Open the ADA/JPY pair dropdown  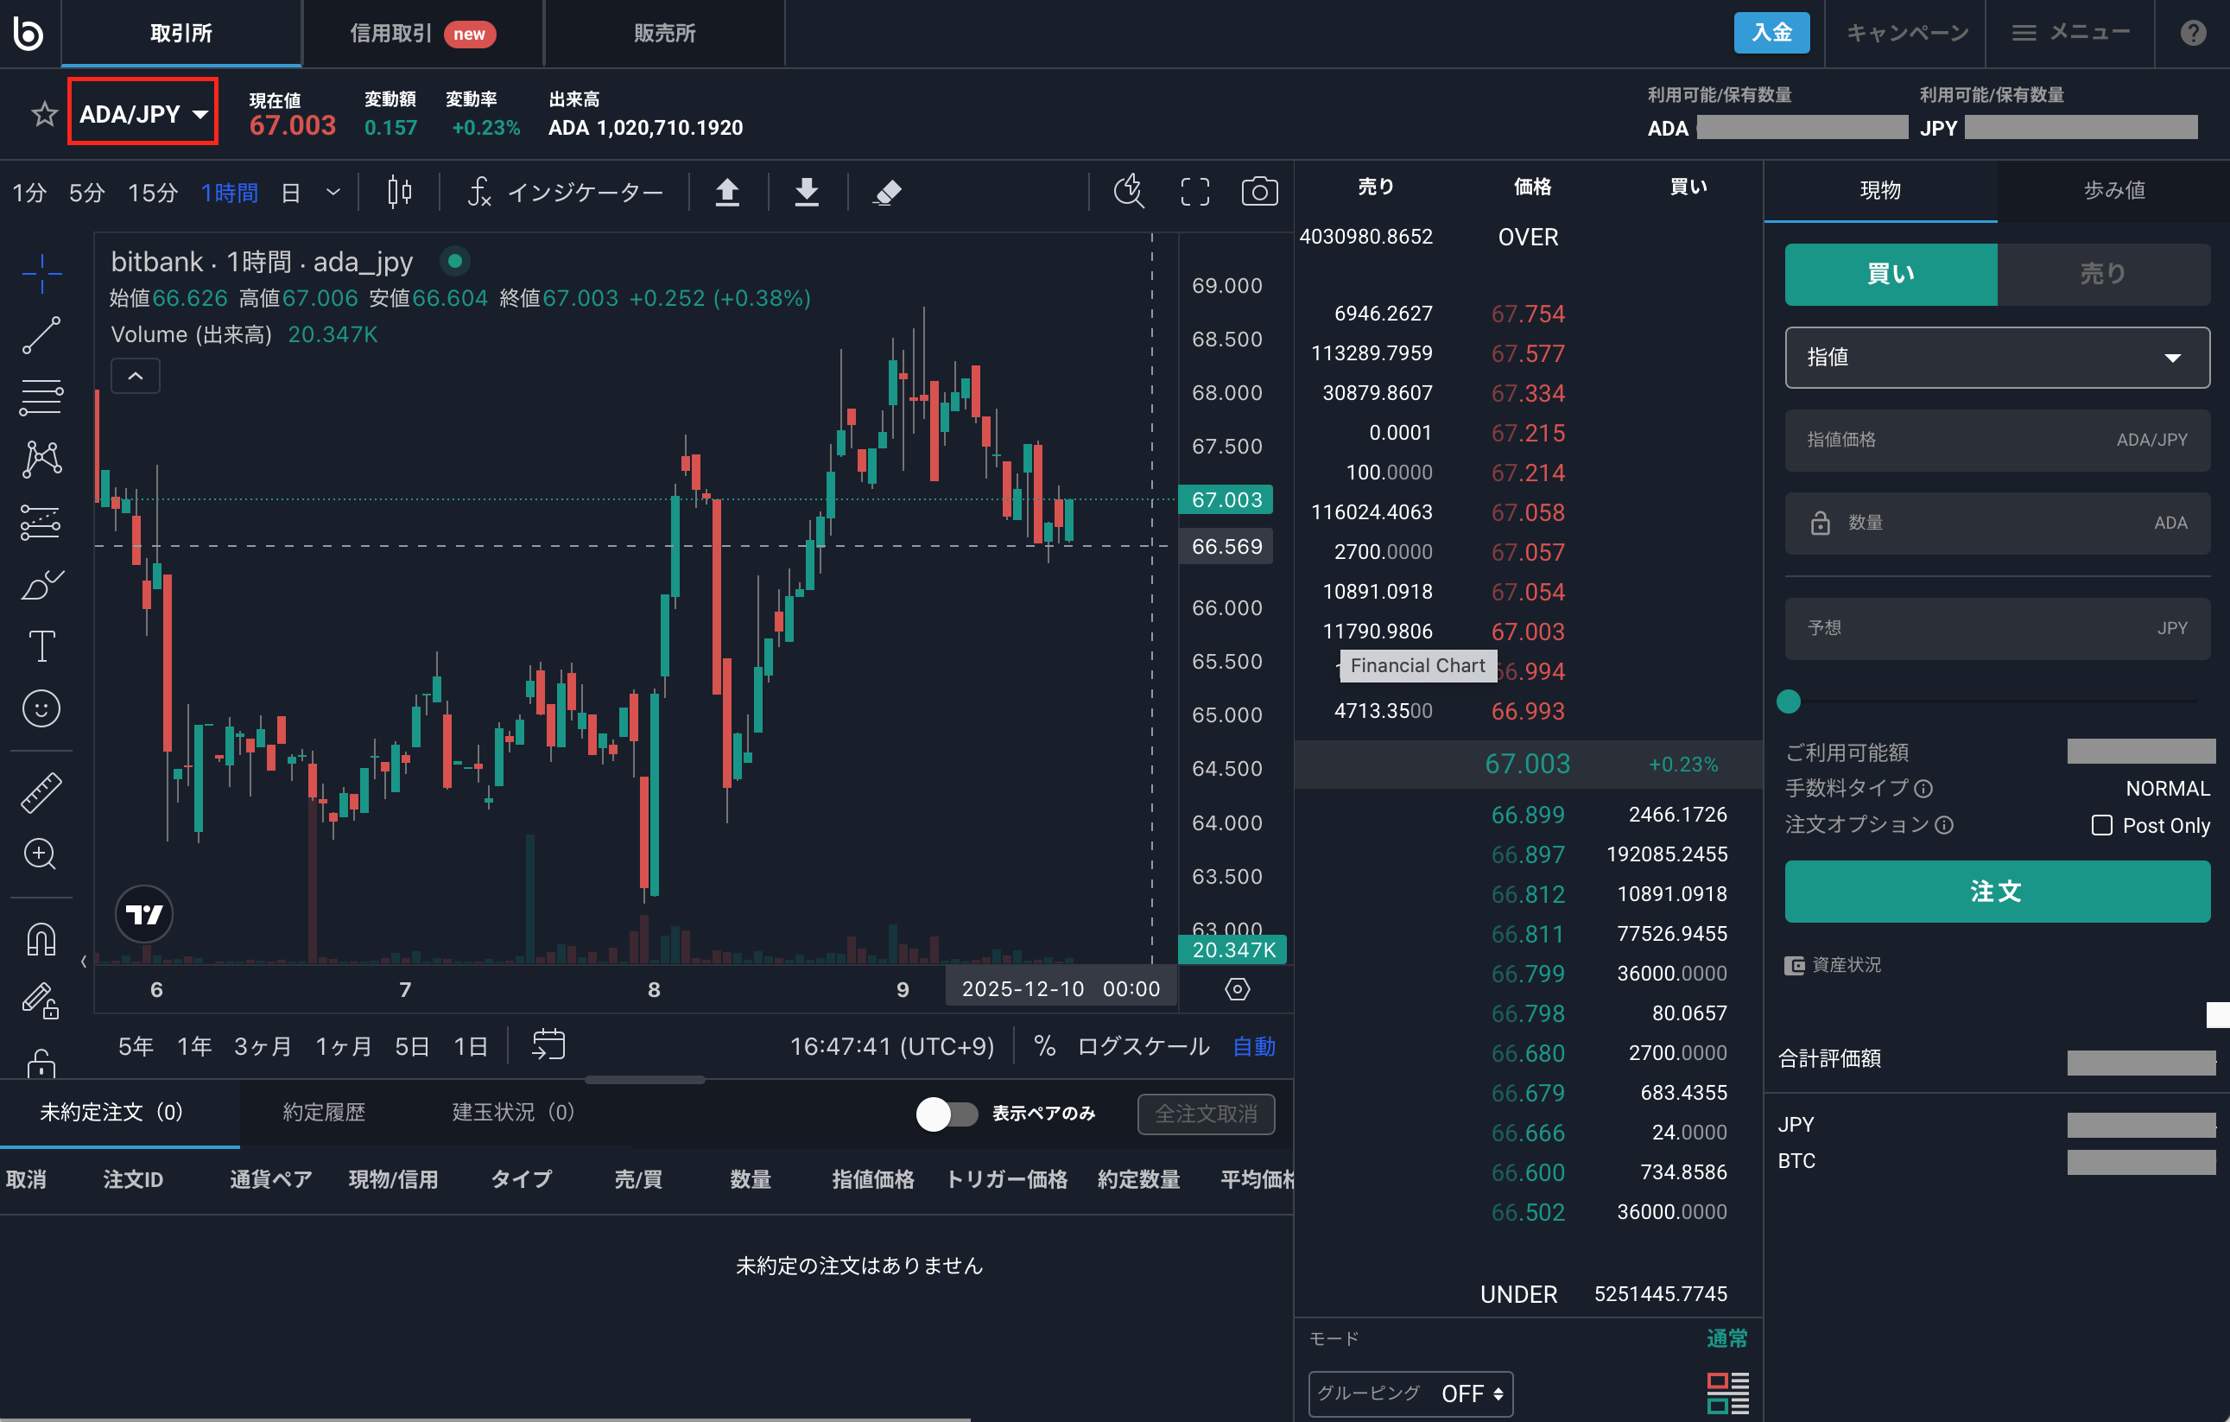pyautogui.click(x=143, y=113)
